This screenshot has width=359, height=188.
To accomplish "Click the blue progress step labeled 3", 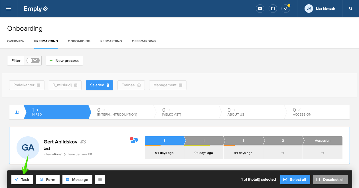I will [x=164, y=141].
